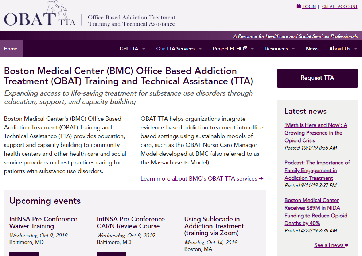The image size is (362, 256).
Task: Click arrow icon after OBAT TTA services link
Action: pos(261,178)
